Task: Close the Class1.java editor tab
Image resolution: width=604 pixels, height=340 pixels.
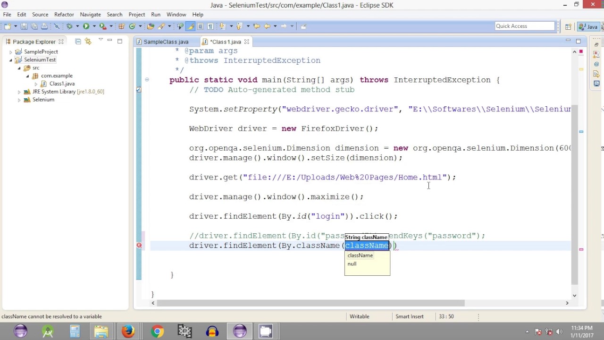Action: (x=246, y=42)
